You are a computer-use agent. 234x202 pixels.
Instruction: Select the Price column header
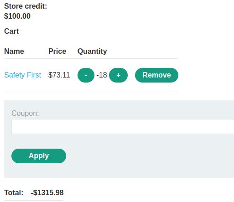click(57, 51)
